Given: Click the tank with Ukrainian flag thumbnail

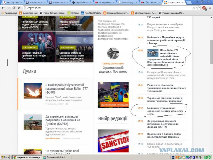Looking at the screenshot, I should [33, 122].
